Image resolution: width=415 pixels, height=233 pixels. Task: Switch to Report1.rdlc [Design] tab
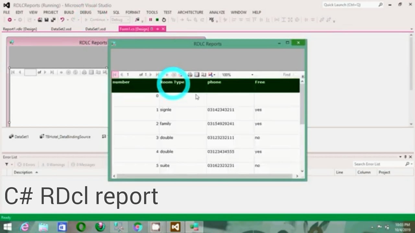click(x=20, y=29)
